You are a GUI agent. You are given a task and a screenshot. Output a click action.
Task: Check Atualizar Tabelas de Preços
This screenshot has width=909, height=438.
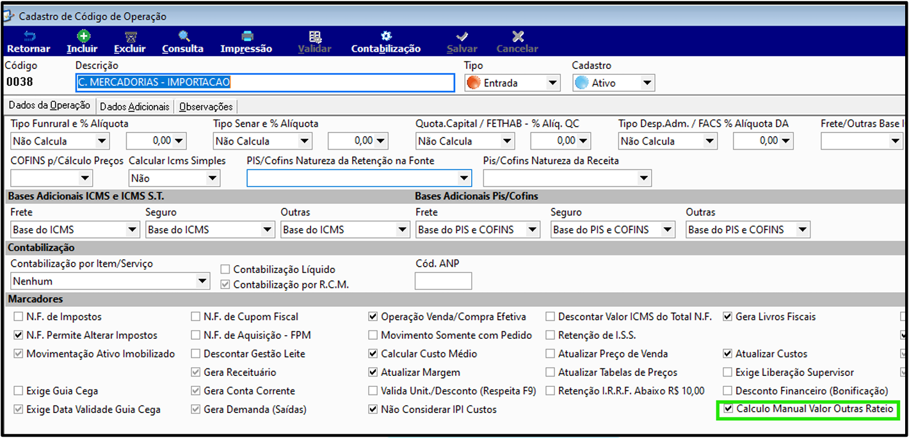coord(550,372)
